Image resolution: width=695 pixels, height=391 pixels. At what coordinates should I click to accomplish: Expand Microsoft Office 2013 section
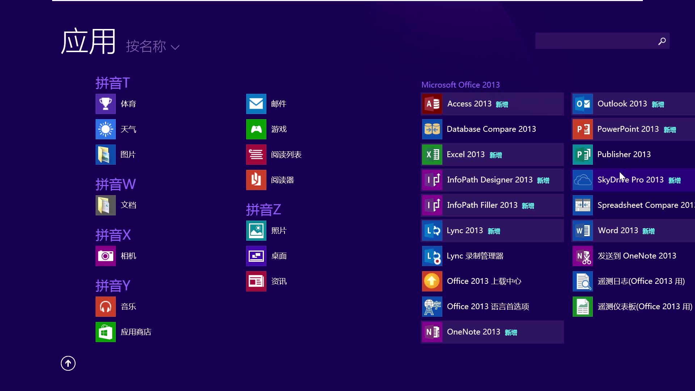(x=460, y=84)
